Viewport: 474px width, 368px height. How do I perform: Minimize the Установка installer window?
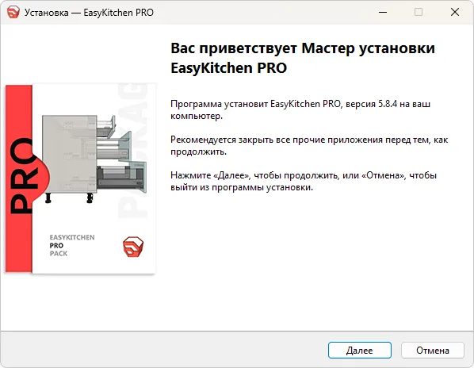click(383, 13)
